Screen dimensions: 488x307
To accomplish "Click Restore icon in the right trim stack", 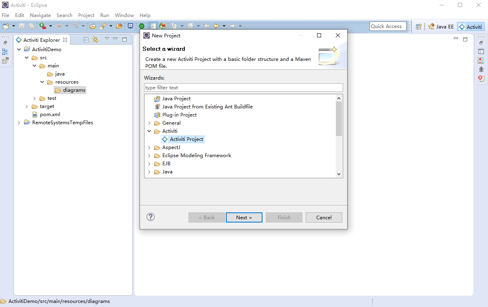I will (481, 43).
